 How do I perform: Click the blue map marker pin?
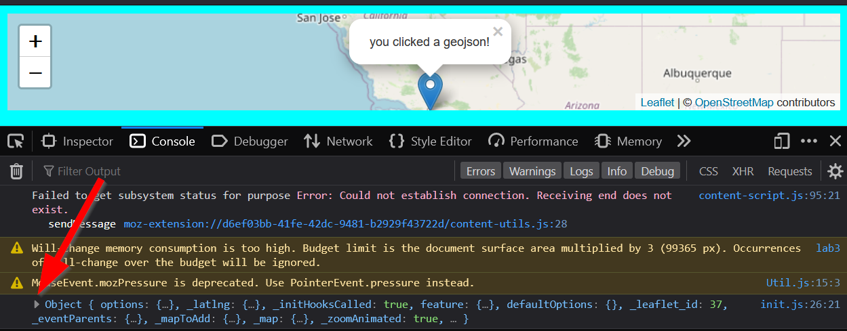[x=430, y=89]
